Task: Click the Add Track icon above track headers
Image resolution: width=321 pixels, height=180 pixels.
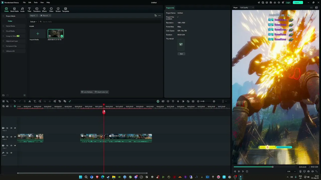Action: pyautogui.click(x=4, y=106)
